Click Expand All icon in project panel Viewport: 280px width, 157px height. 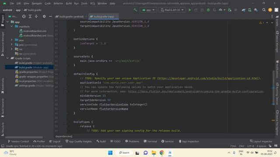click(30, 17)
